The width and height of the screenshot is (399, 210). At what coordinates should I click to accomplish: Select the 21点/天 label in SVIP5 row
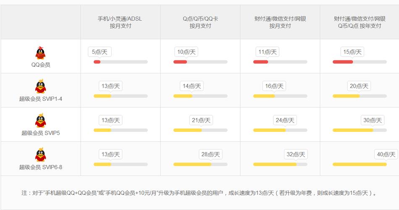tap(201, 120)
